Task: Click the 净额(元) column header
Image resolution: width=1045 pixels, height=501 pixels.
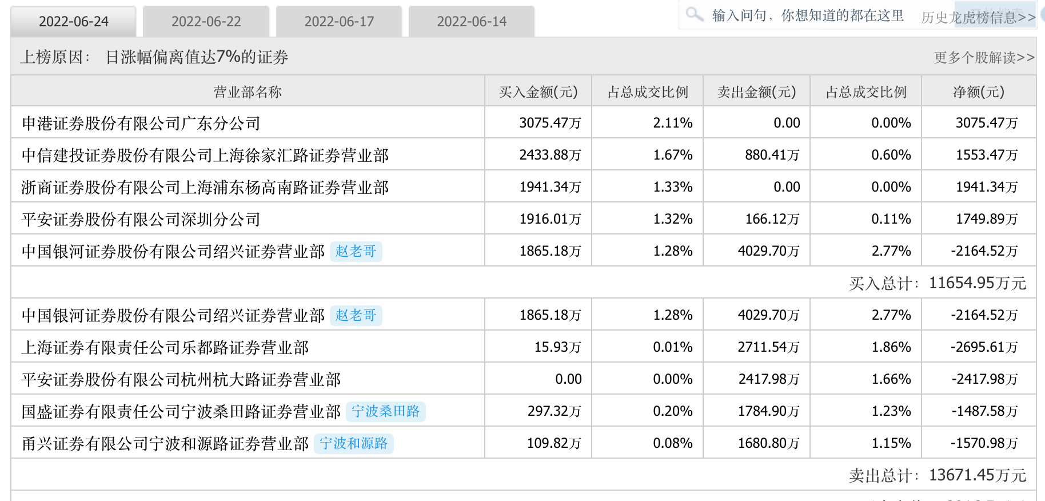Action: click(979, 92)
